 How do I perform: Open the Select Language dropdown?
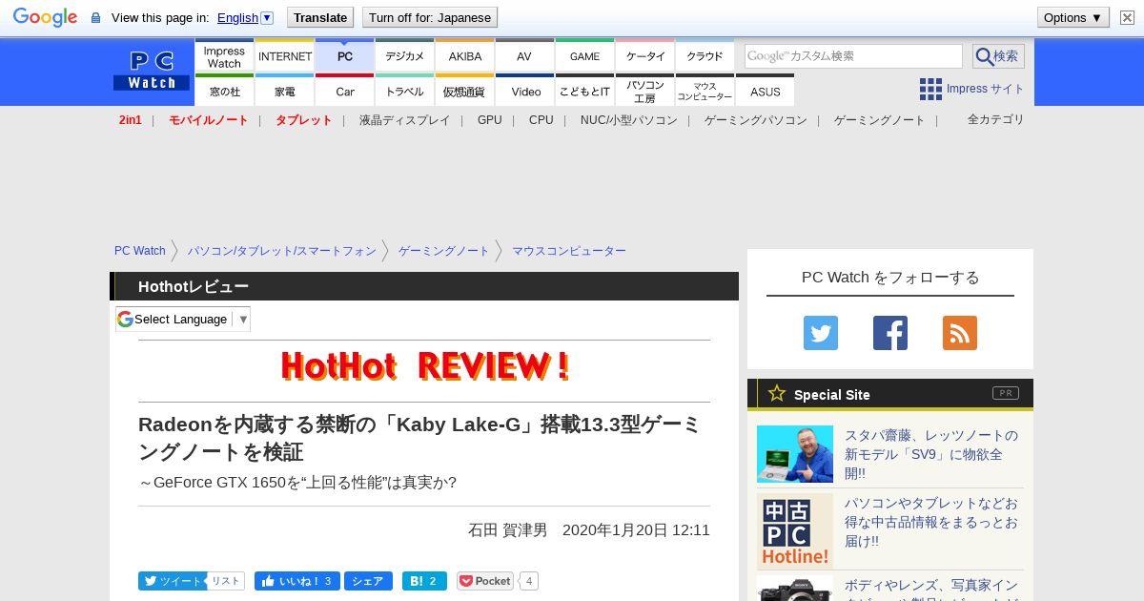(183, 319)
